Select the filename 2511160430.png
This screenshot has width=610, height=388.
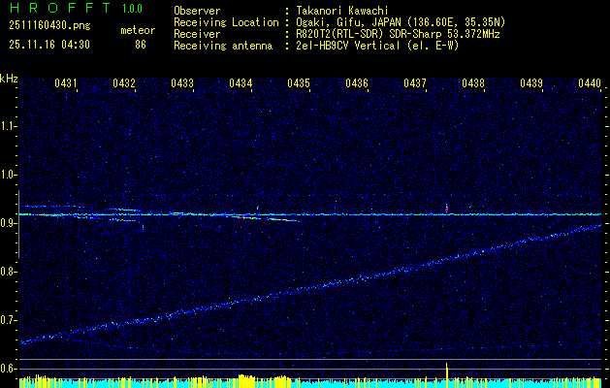click(49, 26)
